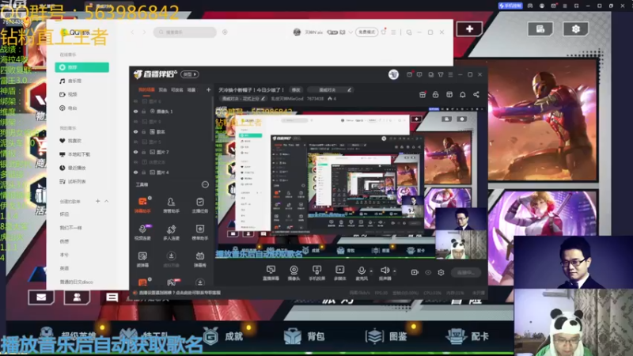Click the layout icon beside the bell
Screen dimensions: 633x356
[x=449, y=94]
